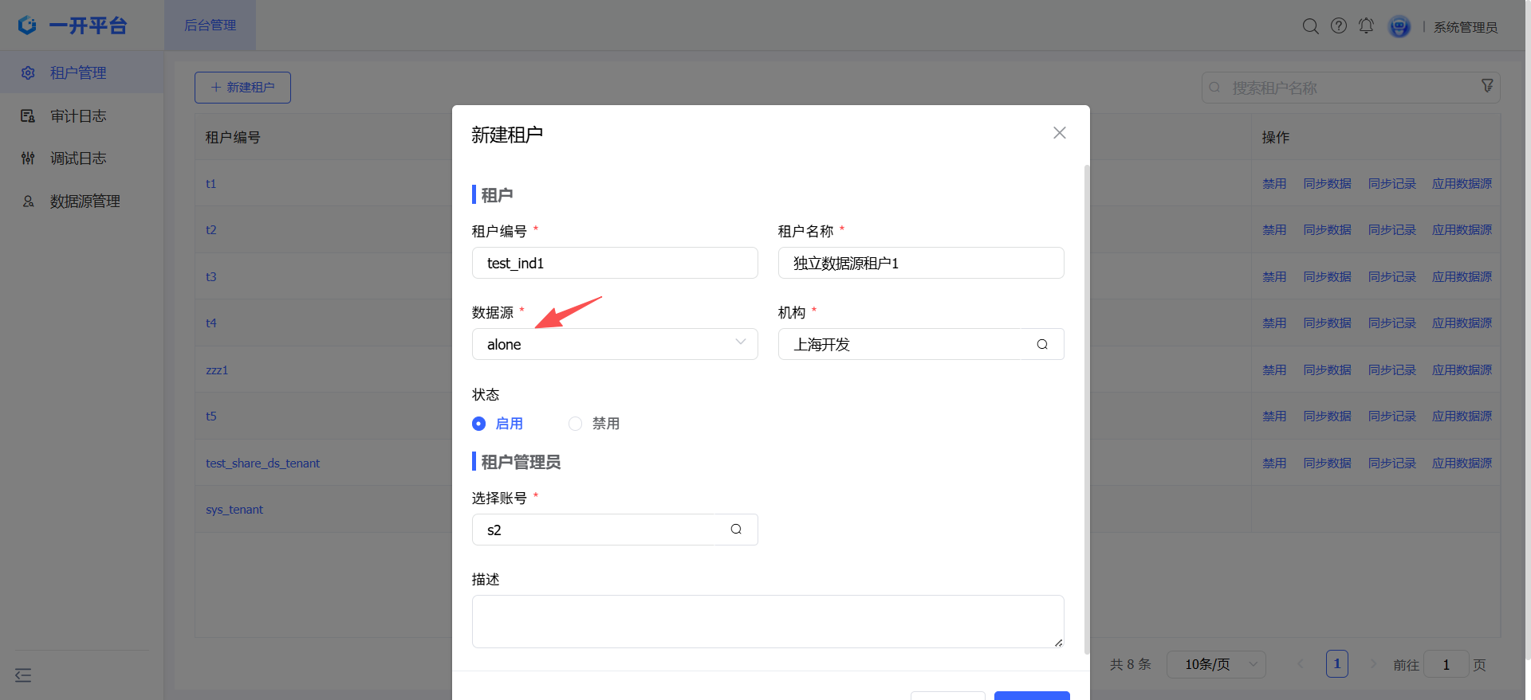Click the search icon in the 选择账号 field
This screenshot has width=1531, height=700.
pyautogui.click(x=736, y=529)
